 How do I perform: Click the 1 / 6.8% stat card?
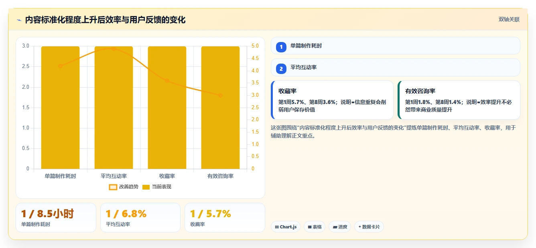click(140, 218)
